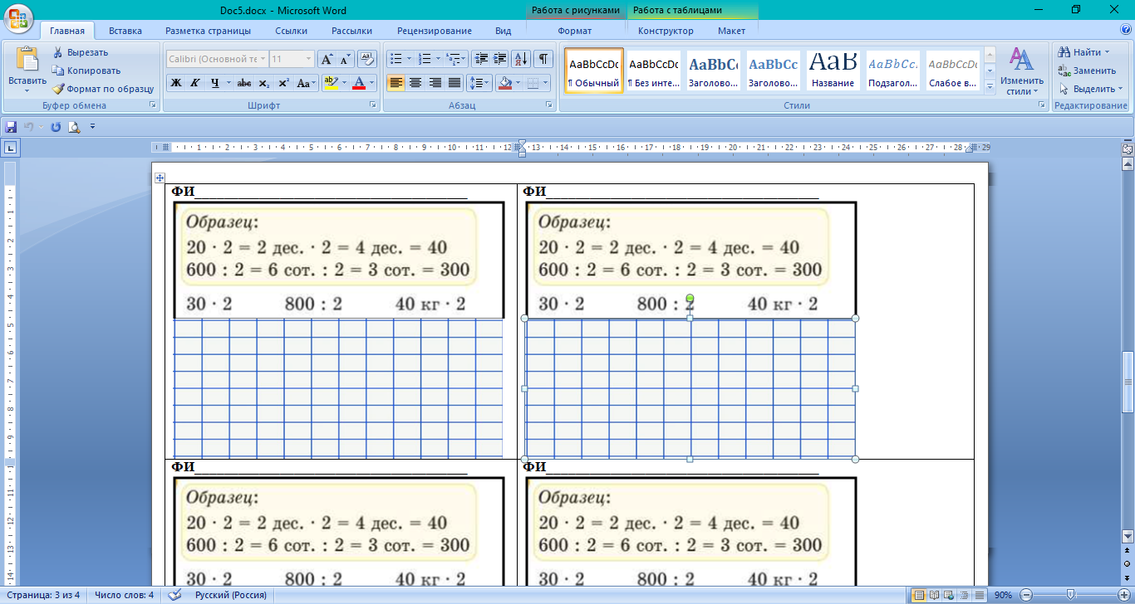Screen dimensions: 1135x604
Task: Sort the selection alphabetically
Action: [x=522, y=59]
